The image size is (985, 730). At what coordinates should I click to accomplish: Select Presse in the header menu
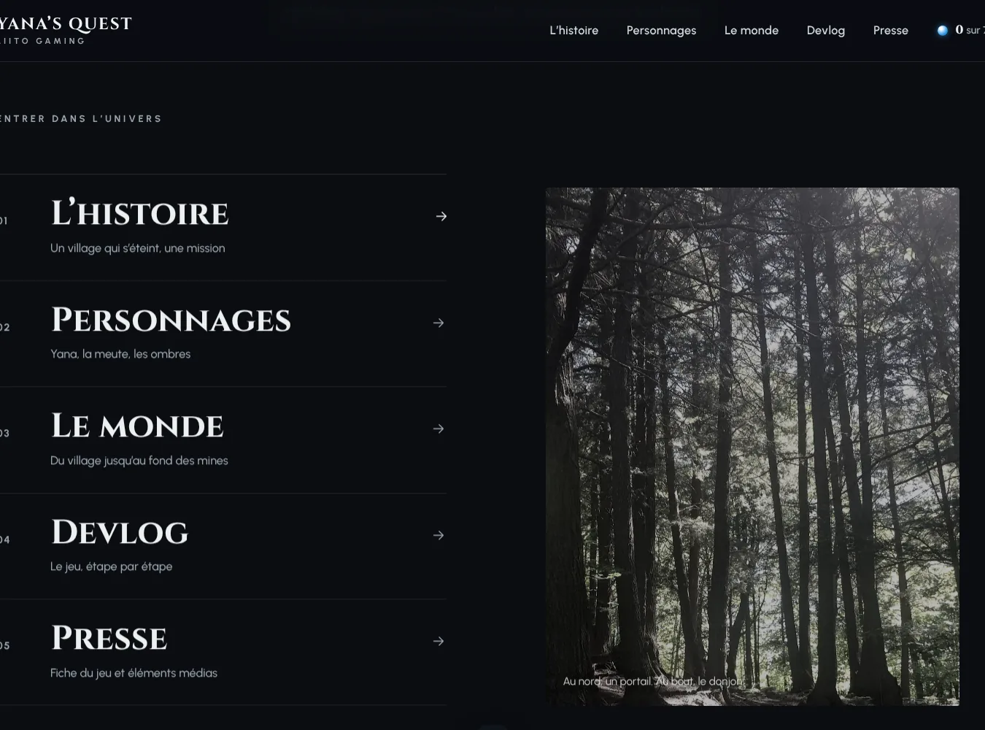[x=890, y=31]
